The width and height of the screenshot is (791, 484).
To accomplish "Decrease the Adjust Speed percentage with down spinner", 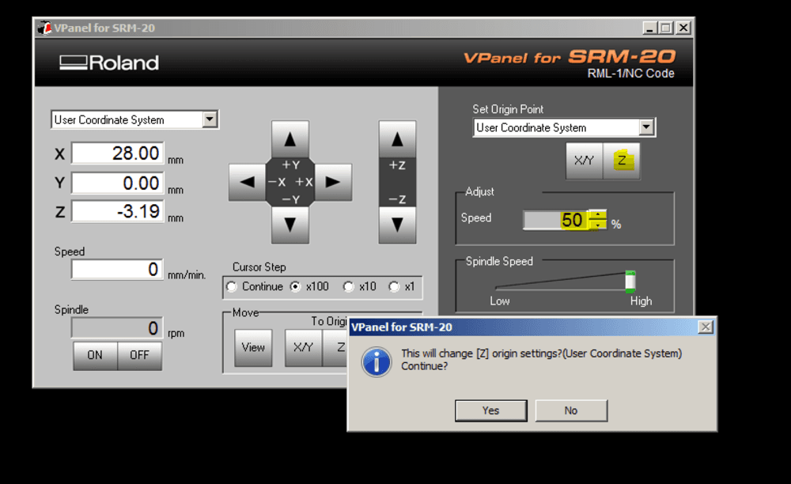I will pyautogui.click(x=598, y=225).
